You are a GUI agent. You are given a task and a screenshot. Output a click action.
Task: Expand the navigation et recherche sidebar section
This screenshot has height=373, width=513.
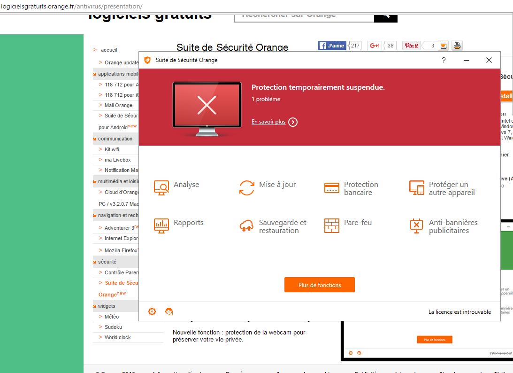116,216
